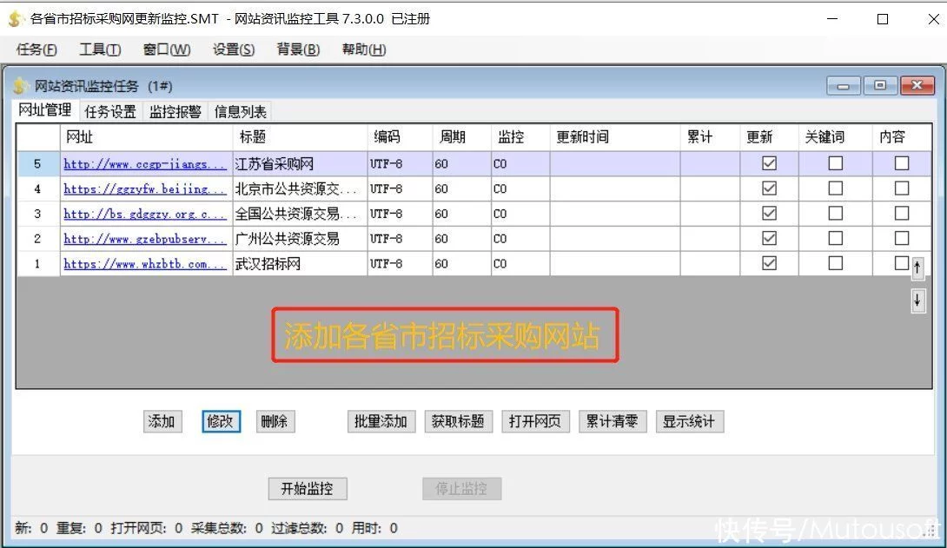Select row number 3 cell
The width and height of the screenshot is (947, 548).
click(x=37, y=214)
